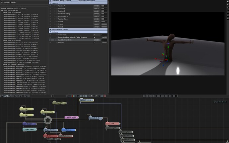
Task: Click 'Motive: Server 192.168.2.17, Port 1511' line
Action: point(14,9)
